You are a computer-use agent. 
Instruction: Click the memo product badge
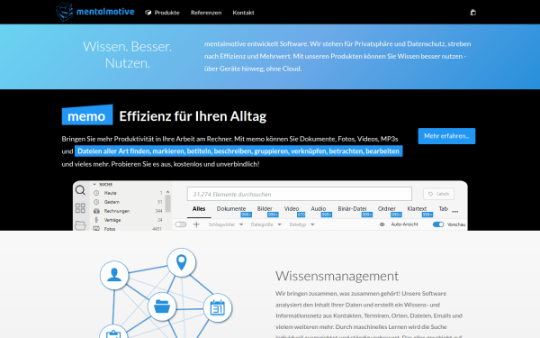tap(87, 114)
